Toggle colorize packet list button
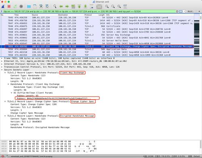 click(99, 6)
